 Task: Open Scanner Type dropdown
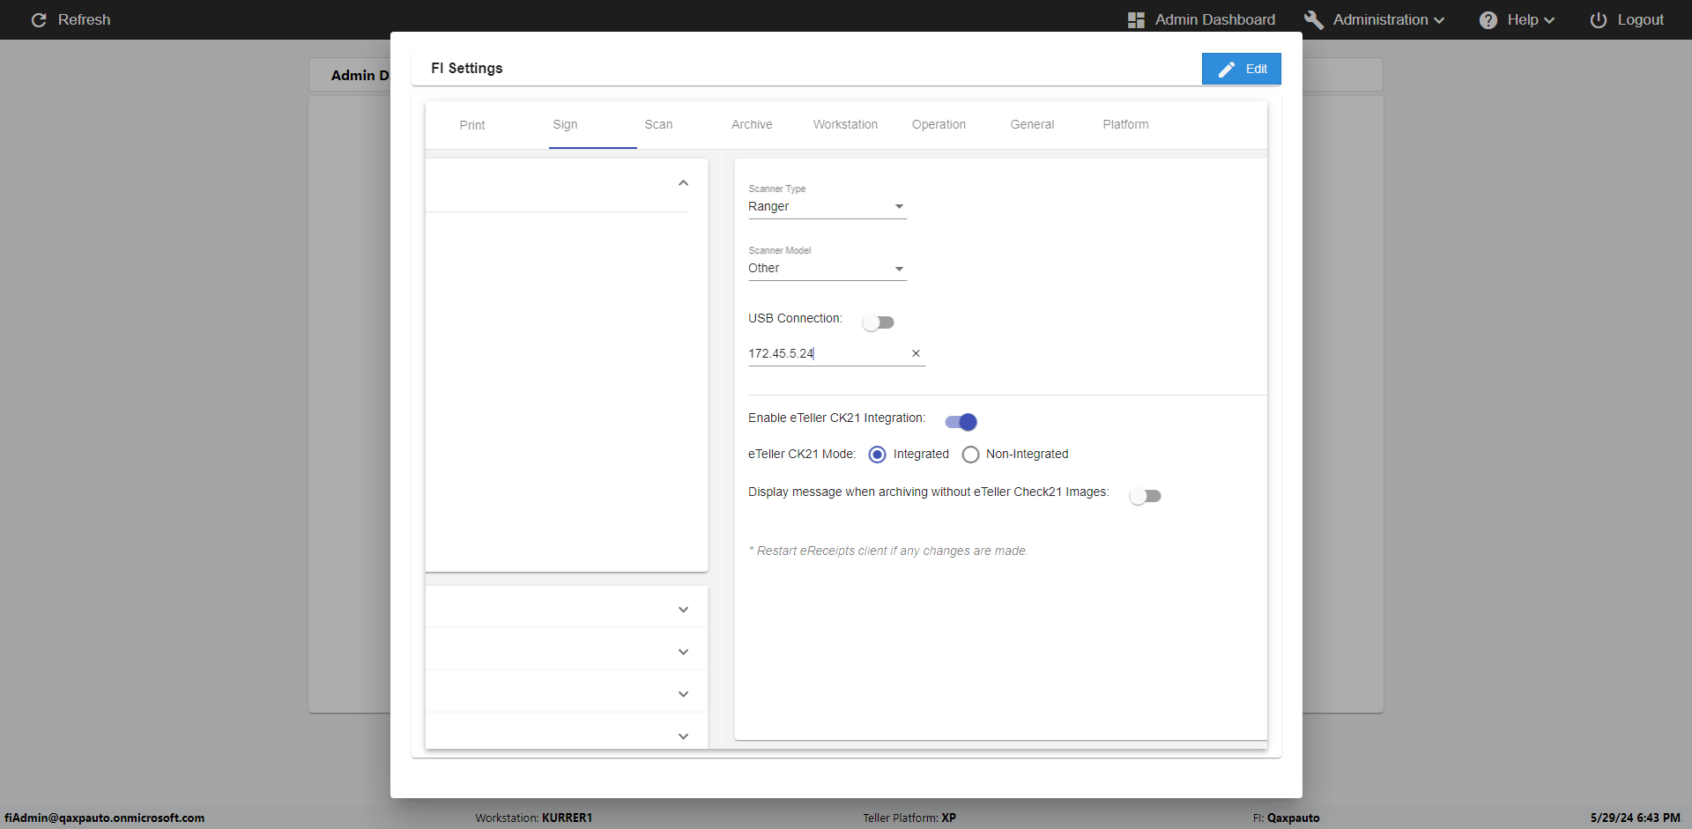pos(827,206)
